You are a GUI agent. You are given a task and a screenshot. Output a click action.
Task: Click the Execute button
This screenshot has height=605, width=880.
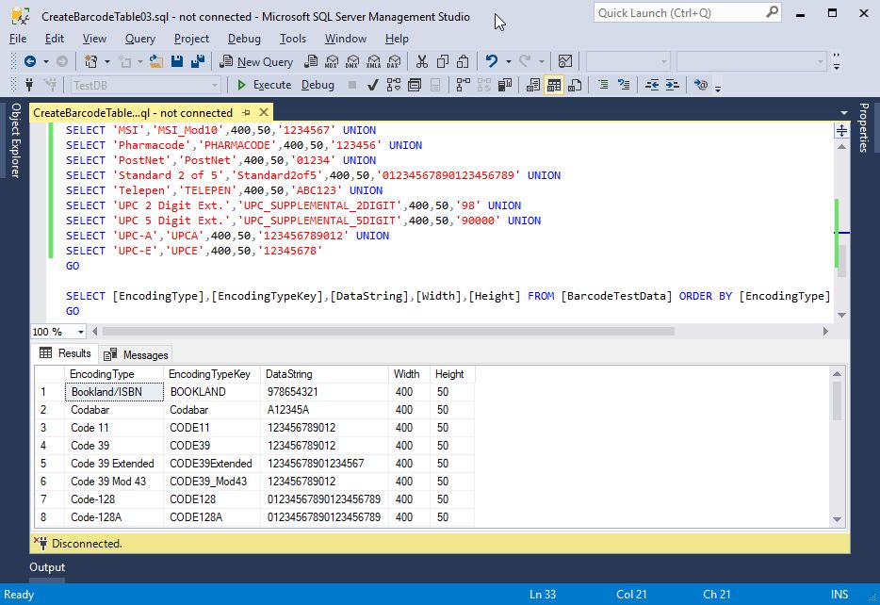coord(264,85)
